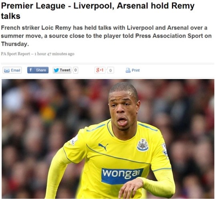Click the Print printer icon

point(128,70)
